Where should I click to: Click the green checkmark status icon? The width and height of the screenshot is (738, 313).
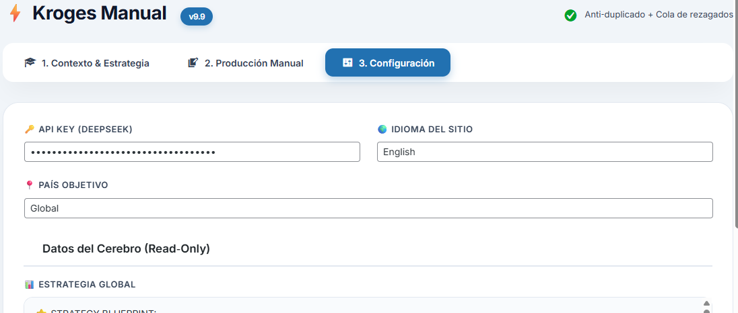570,15
